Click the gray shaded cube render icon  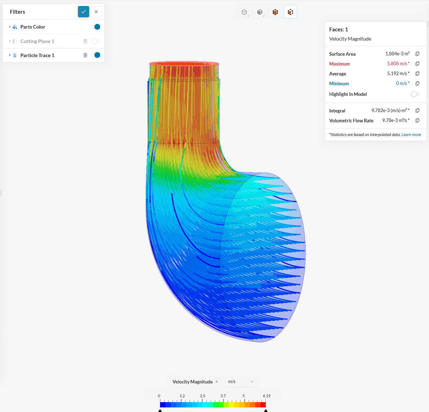260,12
